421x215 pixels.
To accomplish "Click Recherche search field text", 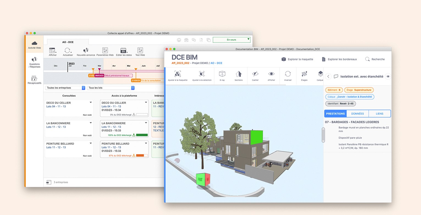I will point(378,59).
